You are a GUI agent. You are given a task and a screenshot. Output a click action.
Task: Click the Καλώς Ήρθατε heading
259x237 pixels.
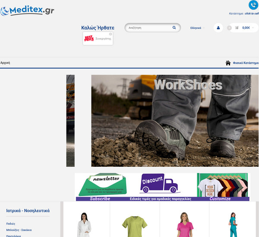(x=98, y=28)
